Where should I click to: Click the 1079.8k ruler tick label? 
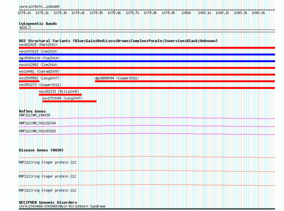tap(150, 13)
